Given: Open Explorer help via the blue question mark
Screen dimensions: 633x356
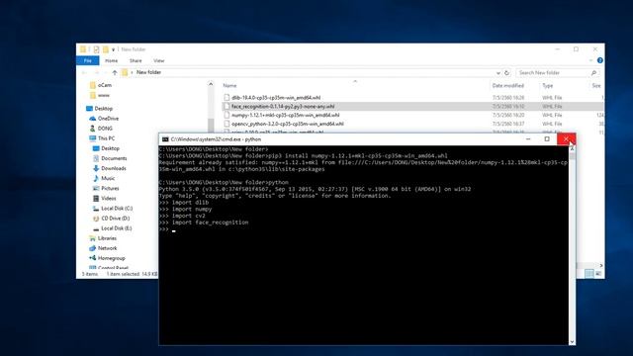Looking at the screenshot, I should [600, 60].
